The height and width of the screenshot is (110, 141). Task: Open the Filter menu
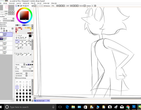pyautogui.click(x=33, y=3)
